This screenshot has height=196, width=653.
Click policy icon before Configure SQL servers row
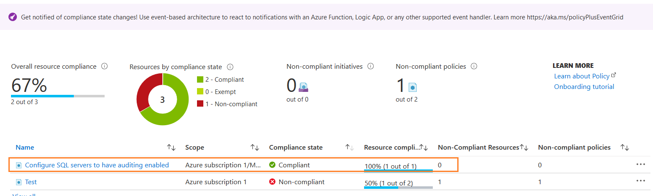click(19, 165)
